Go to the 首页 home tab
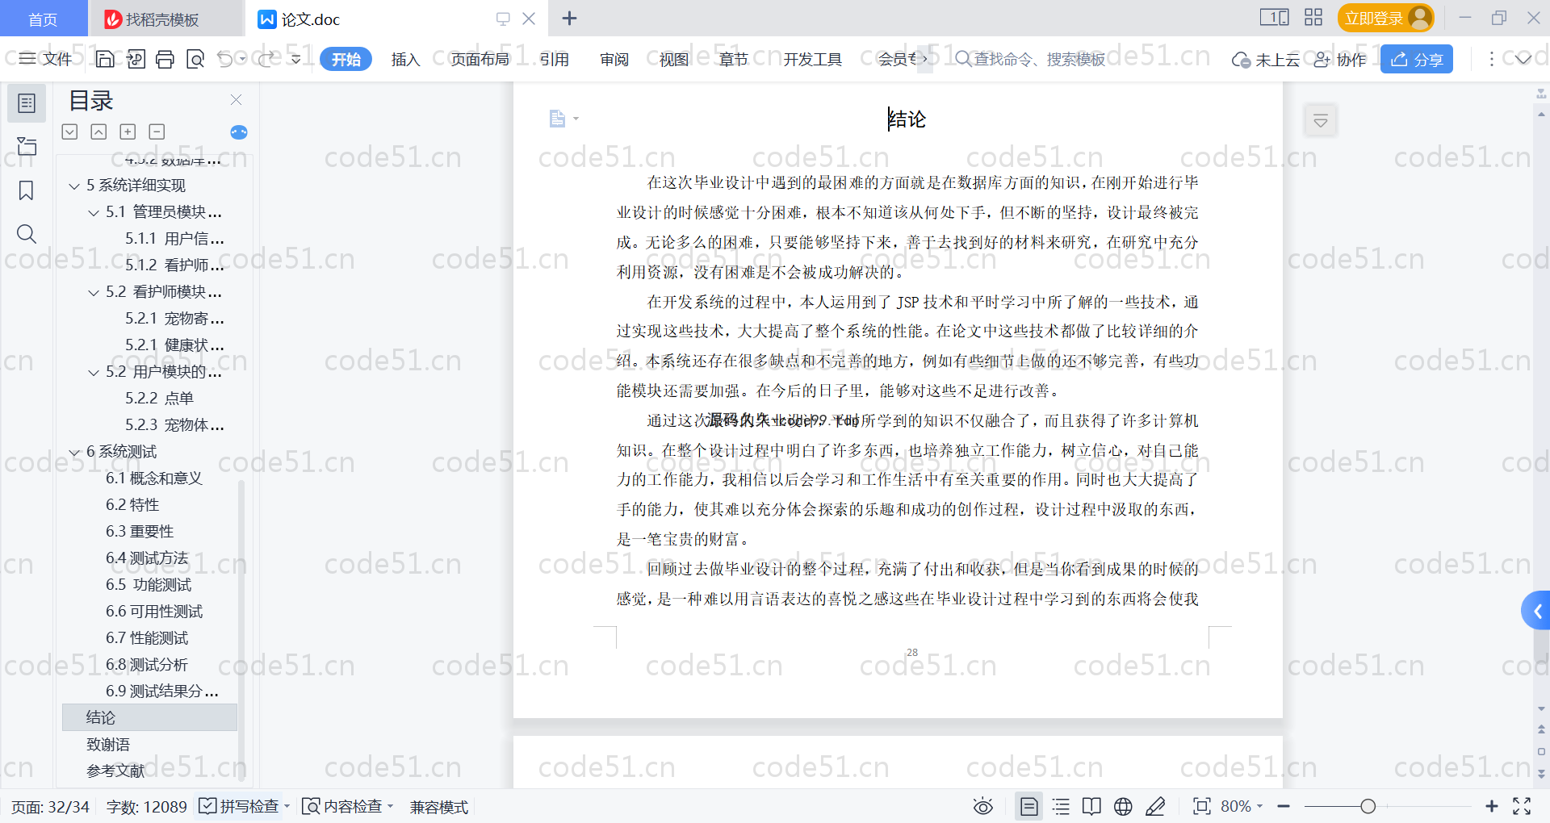This screenshot has height=823, width=1550. click(x=43, y=19)
